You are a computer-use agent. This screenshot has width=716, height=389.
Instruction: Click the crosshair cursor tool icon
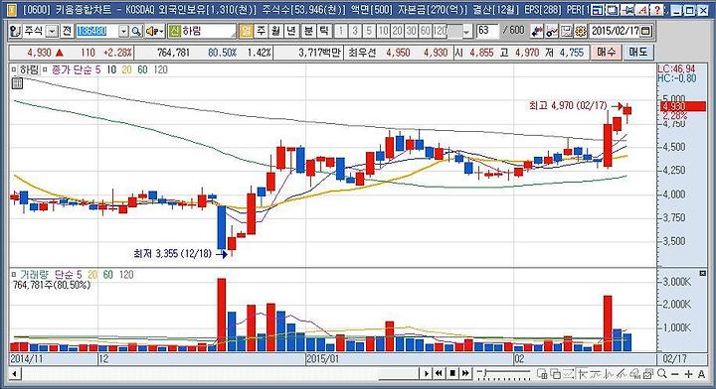[582, 374]
